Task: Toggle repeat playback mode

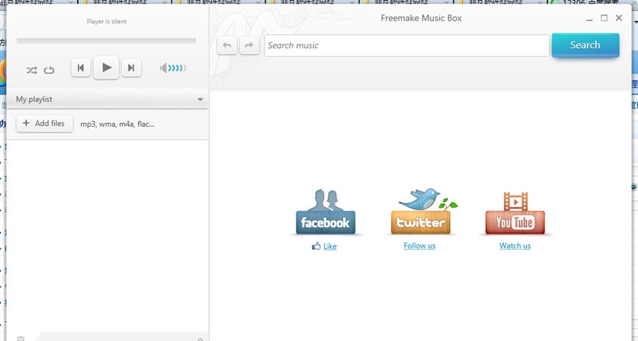Action: (49, 70)
